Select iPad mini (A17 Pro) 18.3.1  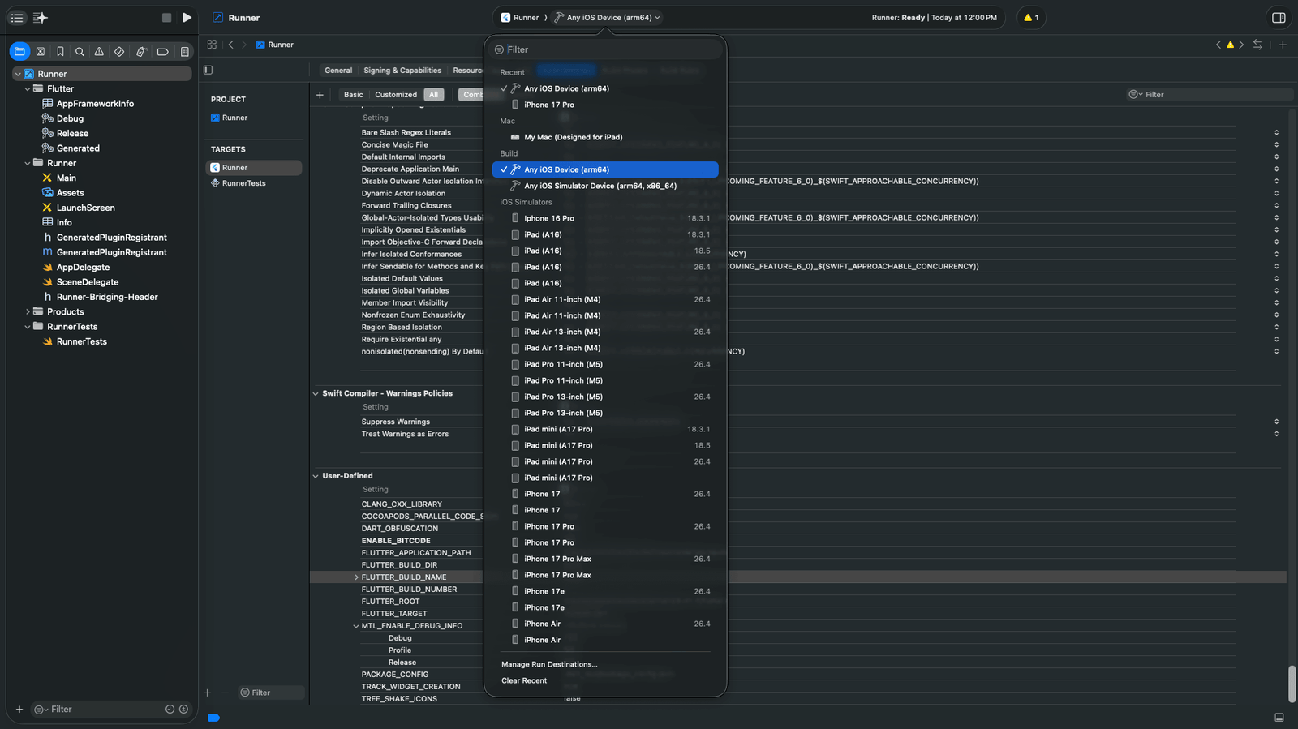[x=605, y=429]
